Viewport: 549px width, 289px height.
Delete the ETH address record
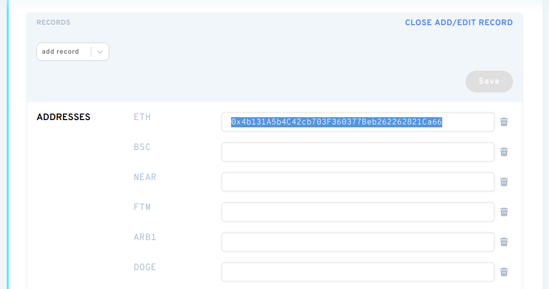(x=504, y=122)
